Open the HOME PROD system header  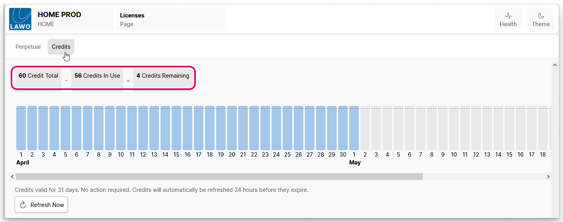(74, 19)
